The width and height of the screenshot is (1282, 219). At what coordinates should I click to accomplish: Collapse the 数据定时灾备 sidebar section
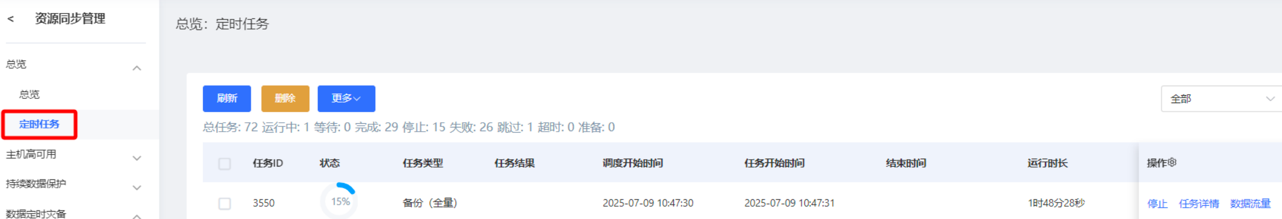click(136, 215)
